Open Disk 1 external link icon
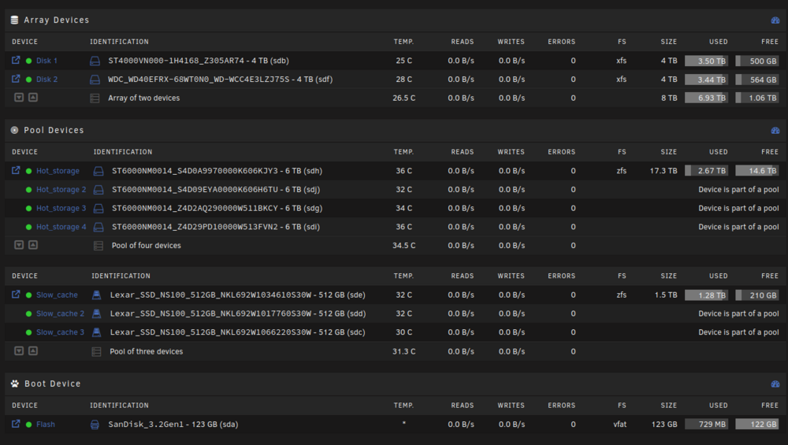The image size is (788, 445). coord(16,61)
